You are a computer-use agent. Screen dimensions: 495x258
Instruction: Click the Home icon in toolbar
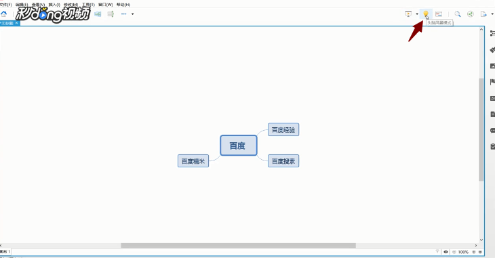click(x=4, y=14)
